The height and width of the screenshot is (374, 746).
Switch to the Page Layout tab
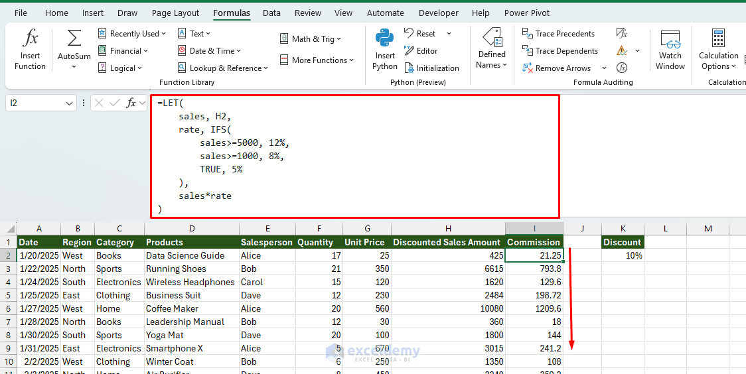tap(176, 13)
